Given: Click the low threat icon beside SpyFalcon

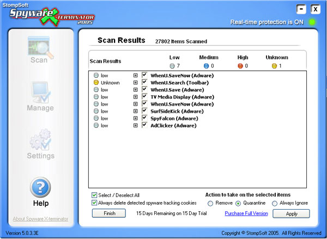Looking at the screenshot, I should coord(96,118).
